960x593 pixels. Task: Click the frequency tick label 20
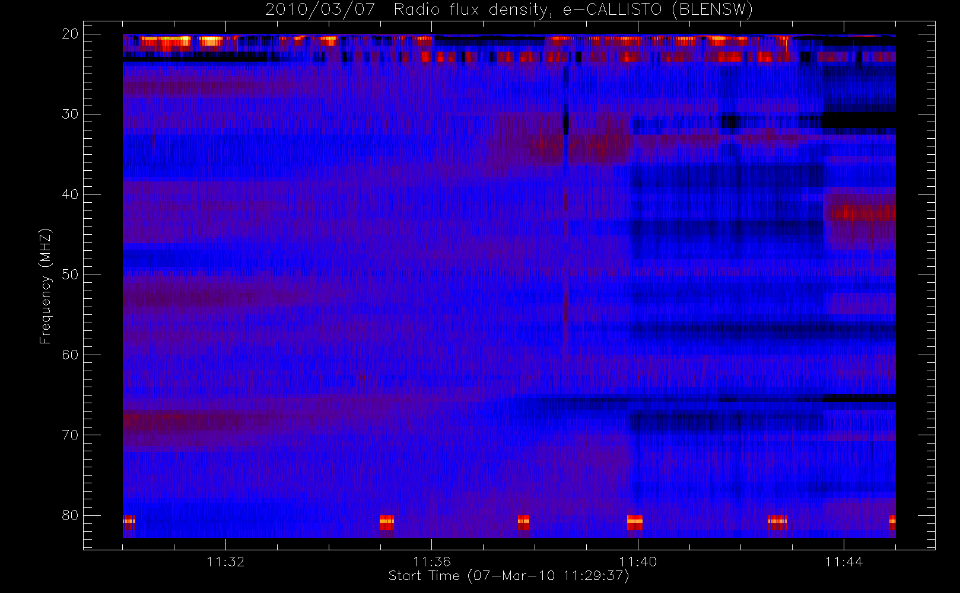coord(70,34)
